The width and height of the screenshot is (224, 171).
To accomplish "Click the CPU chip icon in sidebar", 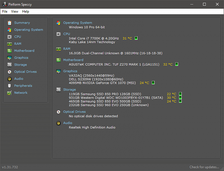I will tap(10, 37).
